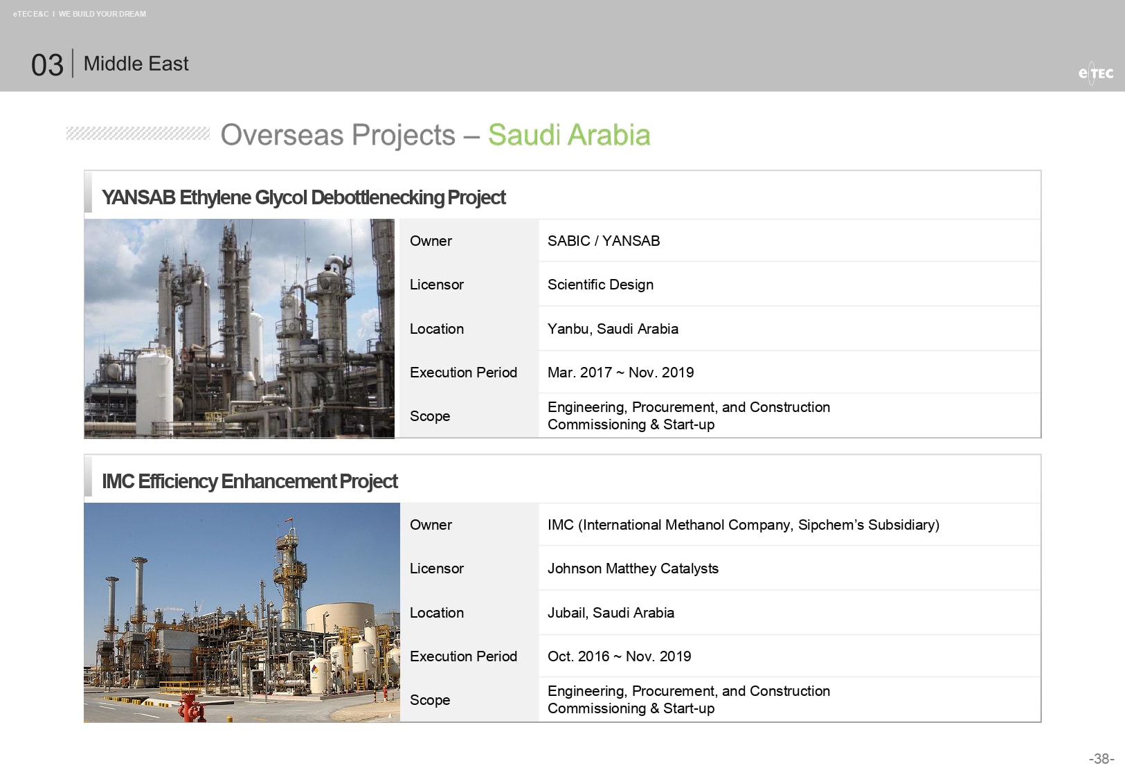
Task: Click IMC project scope description text
Action: (x=689, y=699)
